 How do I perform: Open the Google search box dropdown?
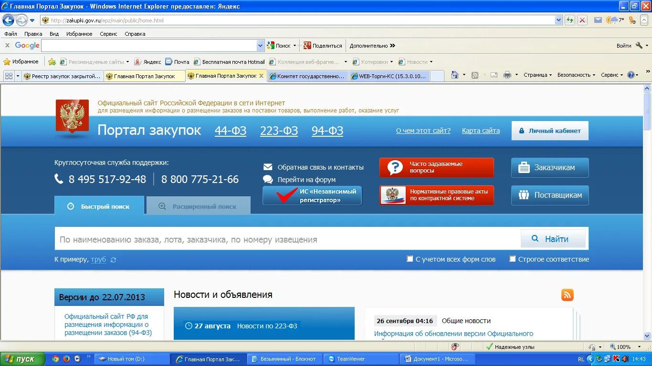[x=261, y=46]
